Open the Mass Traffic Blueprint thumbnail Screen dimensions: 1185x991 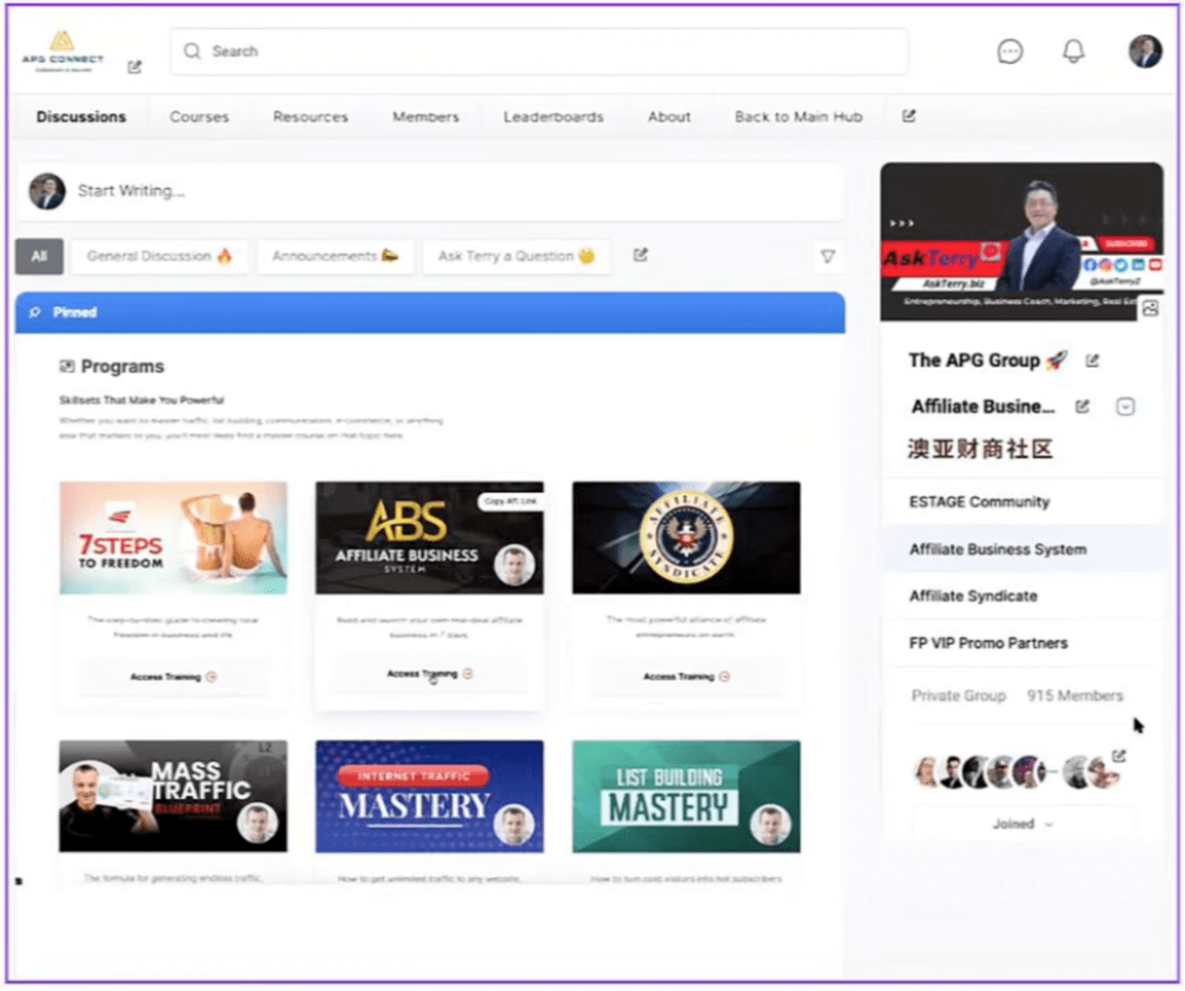(173, 796)
